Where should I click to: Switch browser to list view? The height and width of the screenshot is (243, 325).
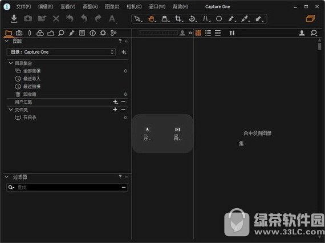pos(208,33)
